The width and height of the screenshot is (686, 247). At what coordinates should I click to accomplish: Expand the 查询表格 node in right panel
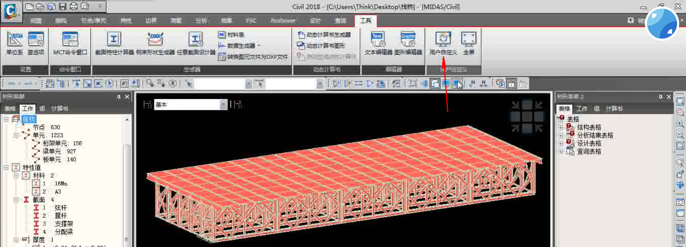[561, 152]
